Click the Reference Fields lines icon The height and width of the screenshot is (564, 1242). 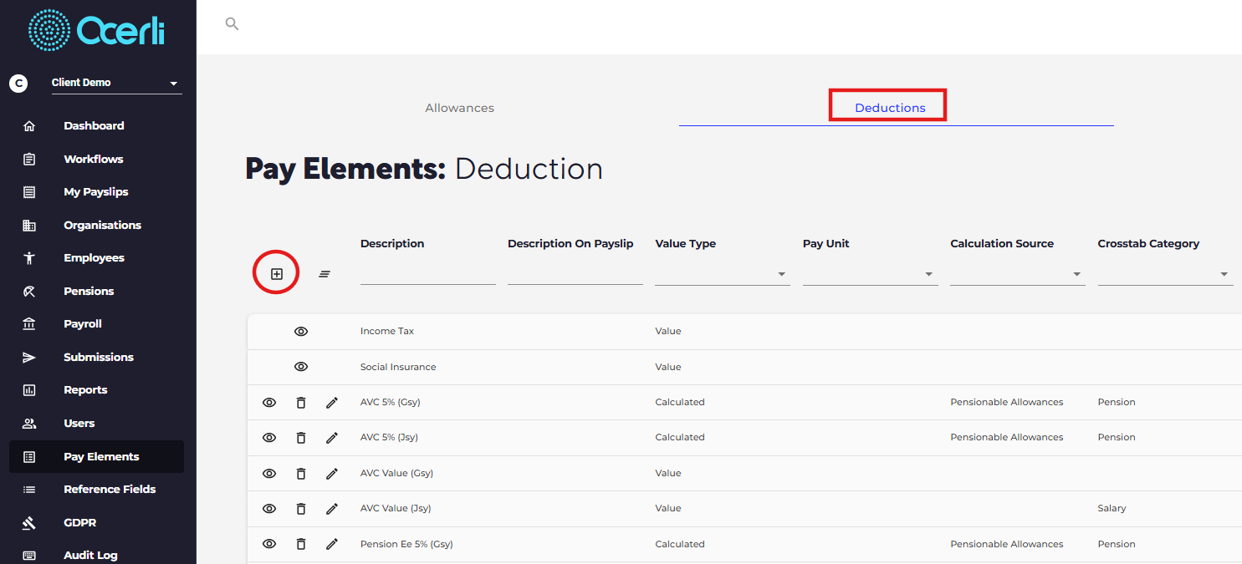coord(29,490)
